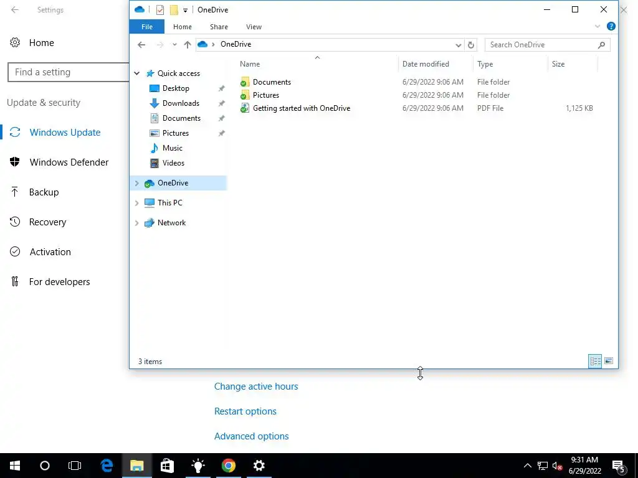Open Cortana circle on taskbar
The height and width of the screenshot is (478, 638).
tap(45, 466)
